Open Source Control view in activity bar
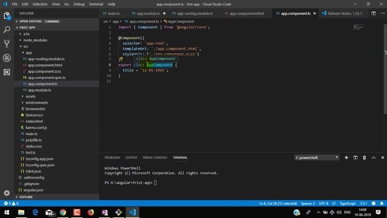The image size is (387, 218). pos(7,44)
